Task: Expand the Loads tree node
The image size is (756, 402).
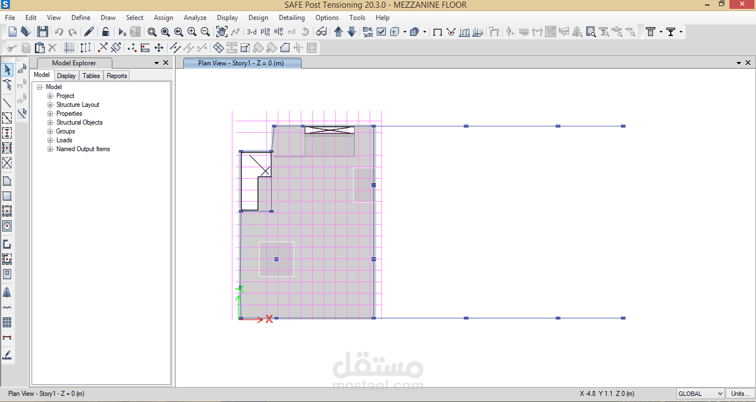Action: [50, 140]
